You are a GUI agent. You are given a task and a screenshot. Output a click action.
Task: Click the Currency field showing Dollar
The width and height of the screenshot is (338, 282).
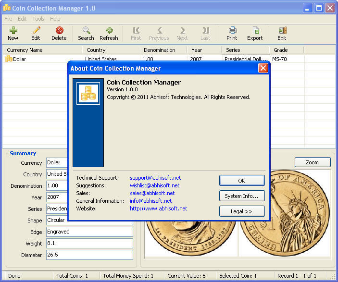point(57,162)
